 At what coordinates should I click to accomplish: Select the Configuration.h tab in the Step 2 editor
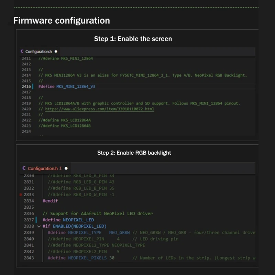(43, 168)
